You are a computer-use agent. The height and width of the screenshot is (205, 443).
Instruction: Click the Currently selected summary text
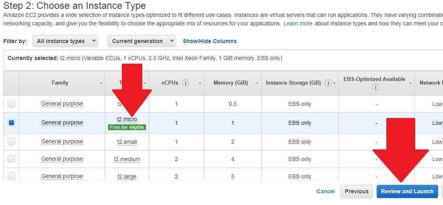click(x=145, y=58)
